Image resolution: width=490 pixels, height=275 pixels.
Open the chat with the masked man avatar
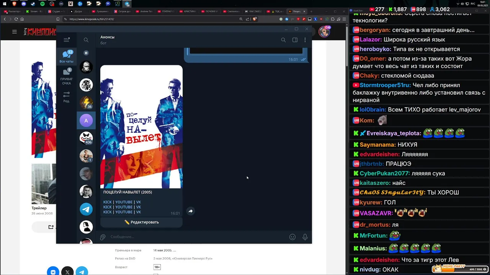coord(86,67)
